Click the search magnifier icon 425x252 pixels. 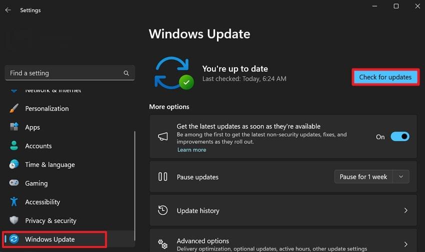(x=126, y=73)
